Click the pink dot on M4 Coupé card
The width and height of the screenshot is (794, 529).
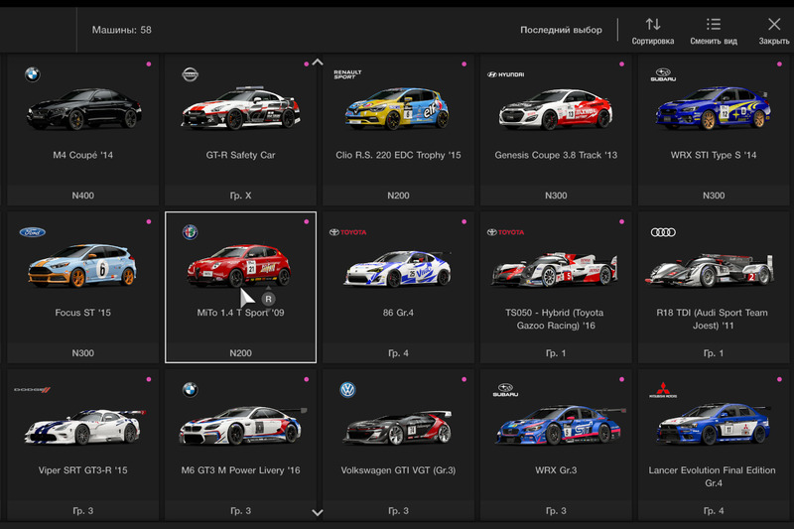tap(149, 64)
